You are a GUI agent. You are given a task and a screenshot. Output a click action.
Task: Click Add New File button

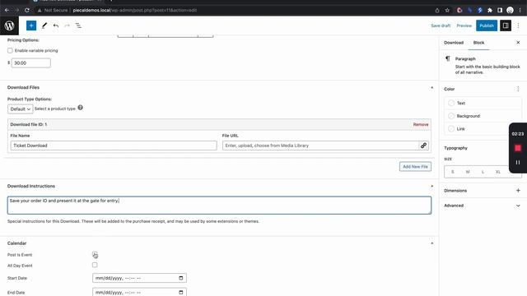click(x=415, y=166)
